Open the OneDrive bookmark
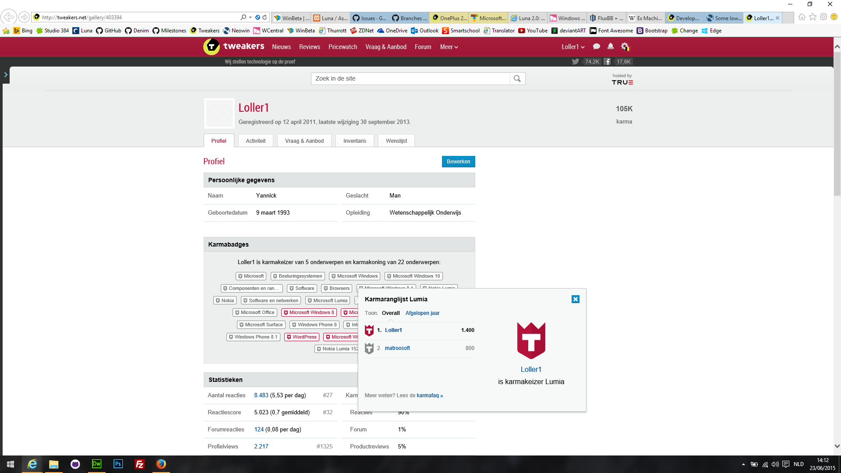 (x=392, y=31)
